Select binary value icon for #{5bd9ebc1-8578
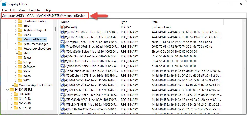 [x=62, y=75]
